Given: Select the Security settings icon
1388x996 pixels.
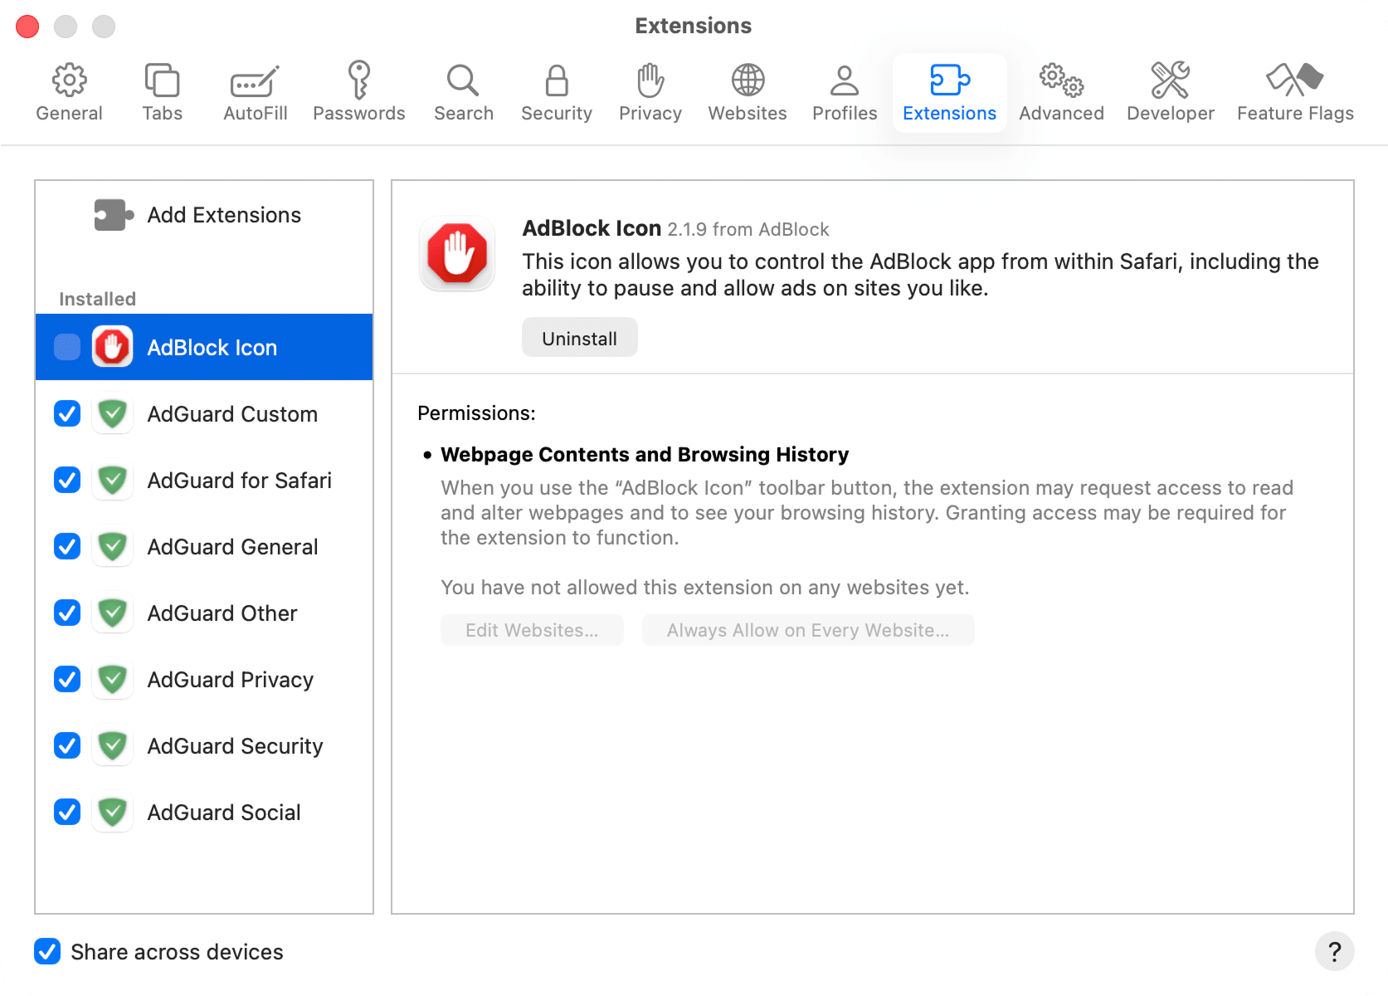Looking at the screenshot, I should [x=556, y=90].
